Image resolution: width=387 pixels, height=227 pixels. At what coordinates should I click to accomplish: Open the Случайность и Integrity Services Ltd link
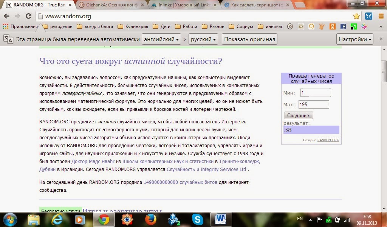[x=206, y=169]
